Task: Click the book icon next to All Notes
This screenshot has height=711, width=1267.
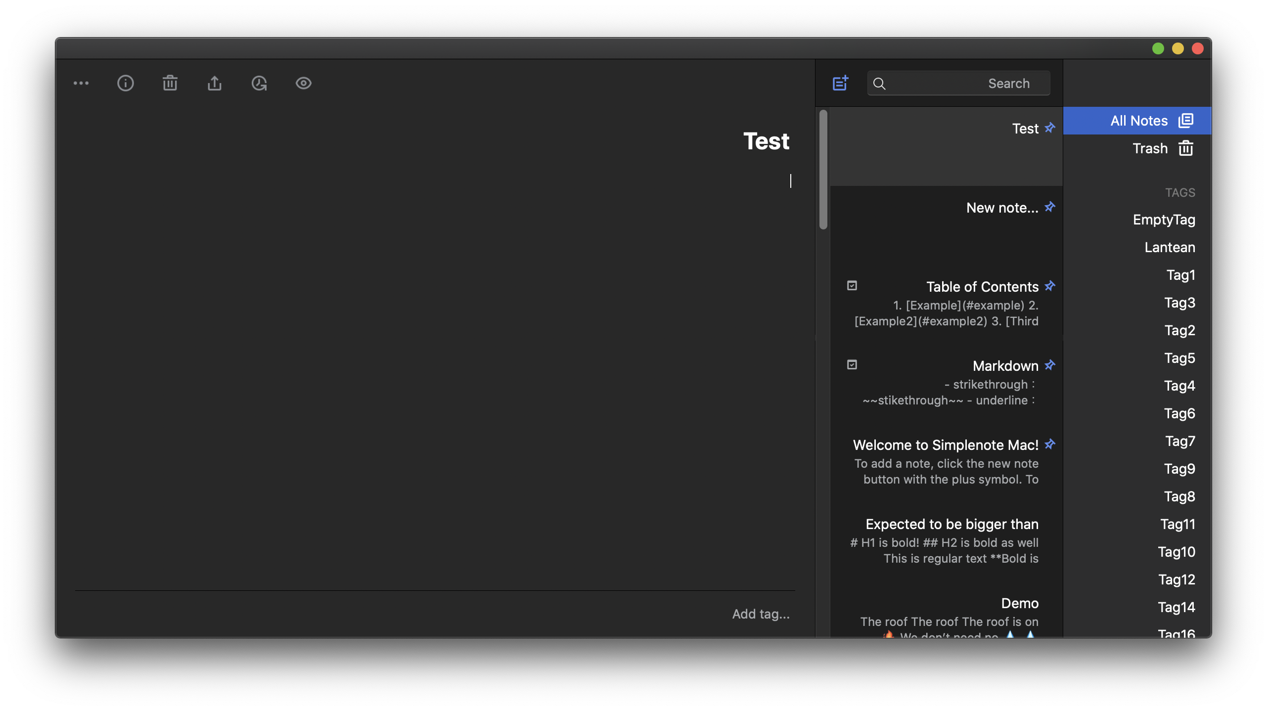Action: coord(1186,121)
